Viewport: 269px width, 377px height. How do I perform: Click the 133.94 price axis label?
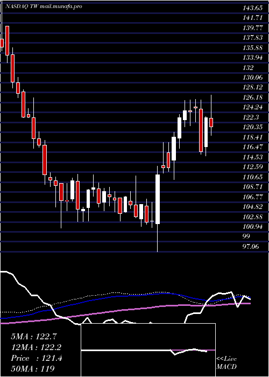[253, 58]
